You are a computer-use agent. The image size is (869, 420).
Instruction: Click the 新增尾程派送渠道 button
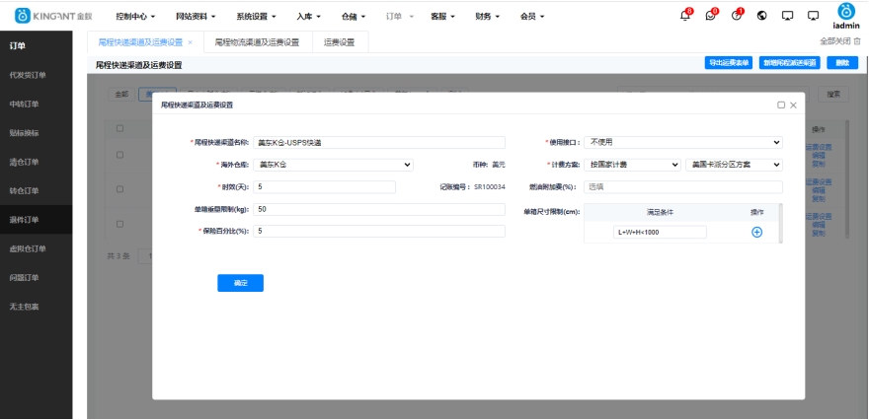[x=790, y=62]
